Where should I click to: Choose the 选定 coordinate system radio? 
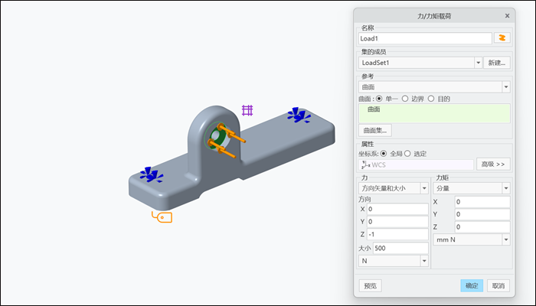[407, 154]
